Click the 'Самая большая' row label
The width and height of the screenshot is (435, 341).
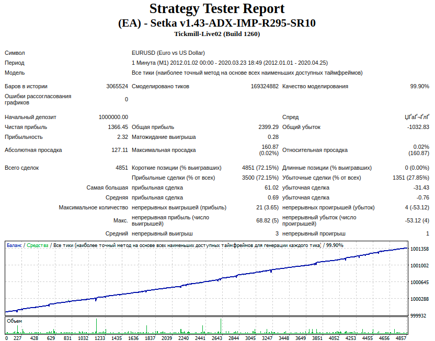click(107, 188)
